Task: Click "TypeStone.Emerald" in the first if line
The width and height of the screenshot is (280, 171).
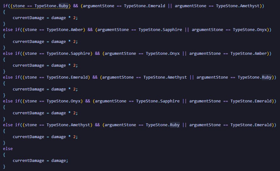Action: [145, 6]
